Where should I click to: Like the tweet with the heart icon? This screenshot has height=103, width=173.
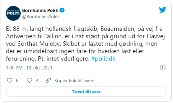10,80
